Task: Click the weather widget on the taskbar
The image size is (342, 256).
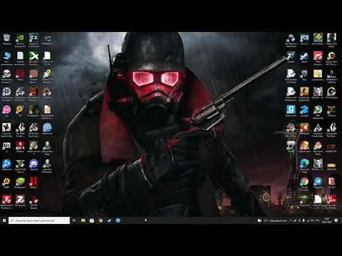Action: point(272,220)
